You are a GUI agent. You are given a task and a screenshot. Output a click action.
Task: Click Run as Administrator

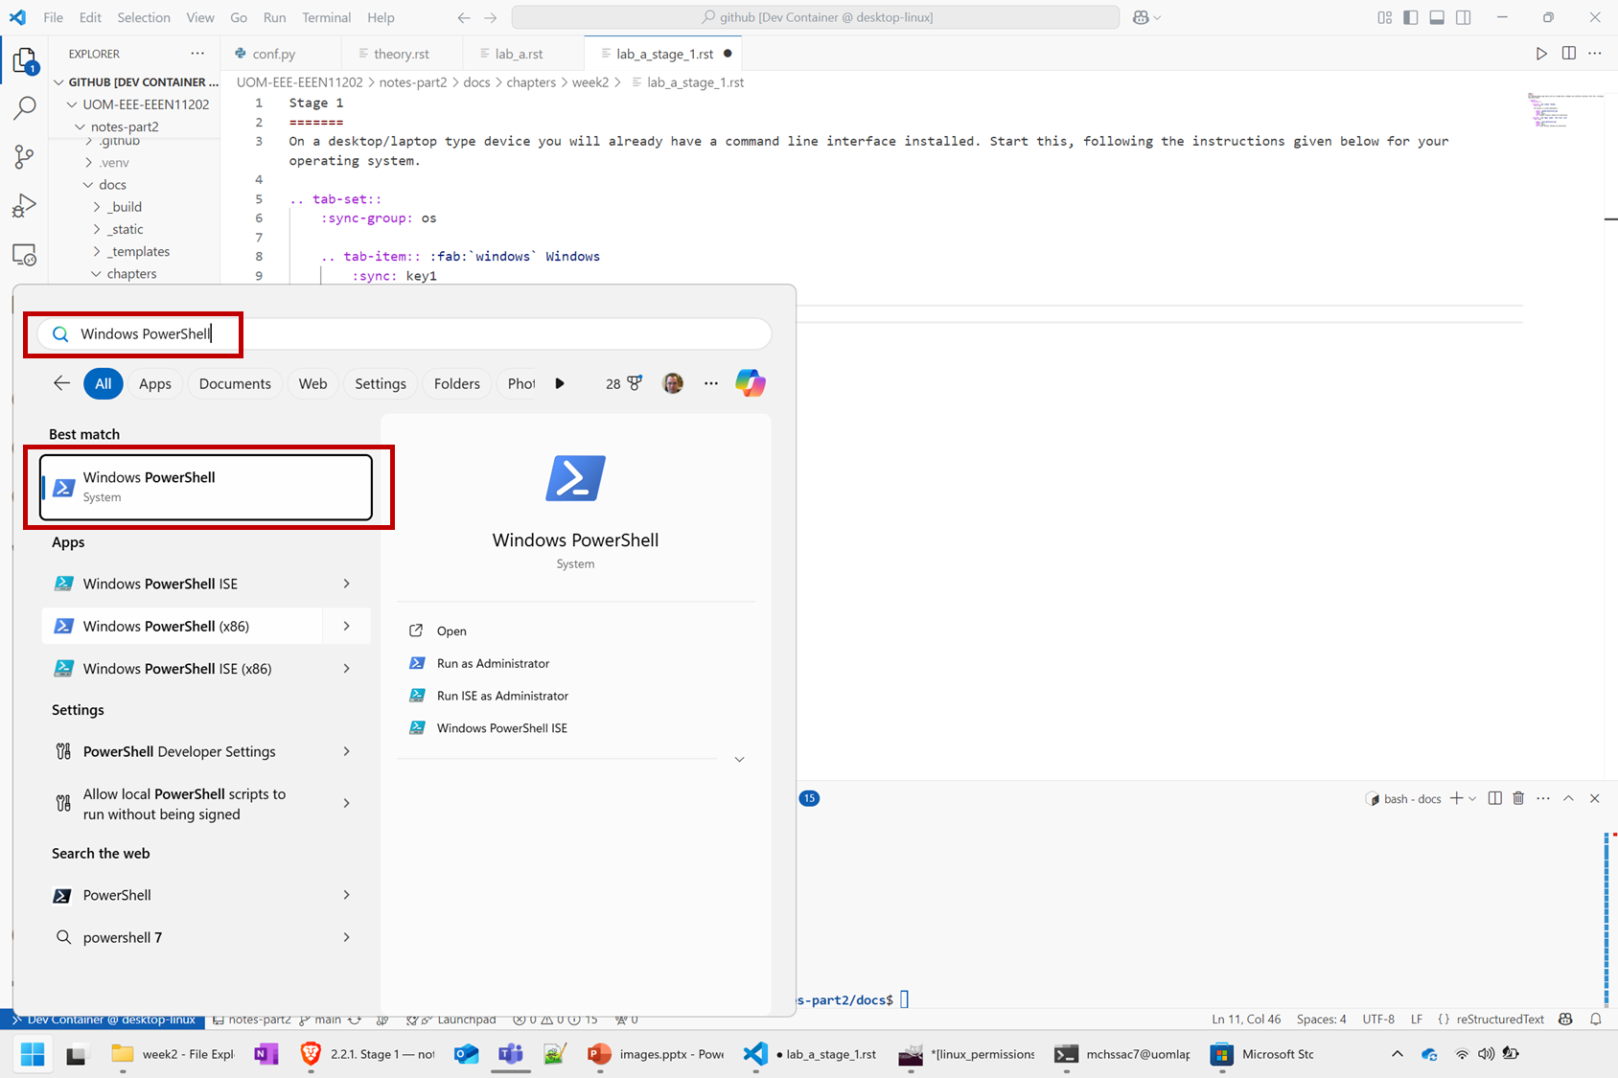coord(493,663)
